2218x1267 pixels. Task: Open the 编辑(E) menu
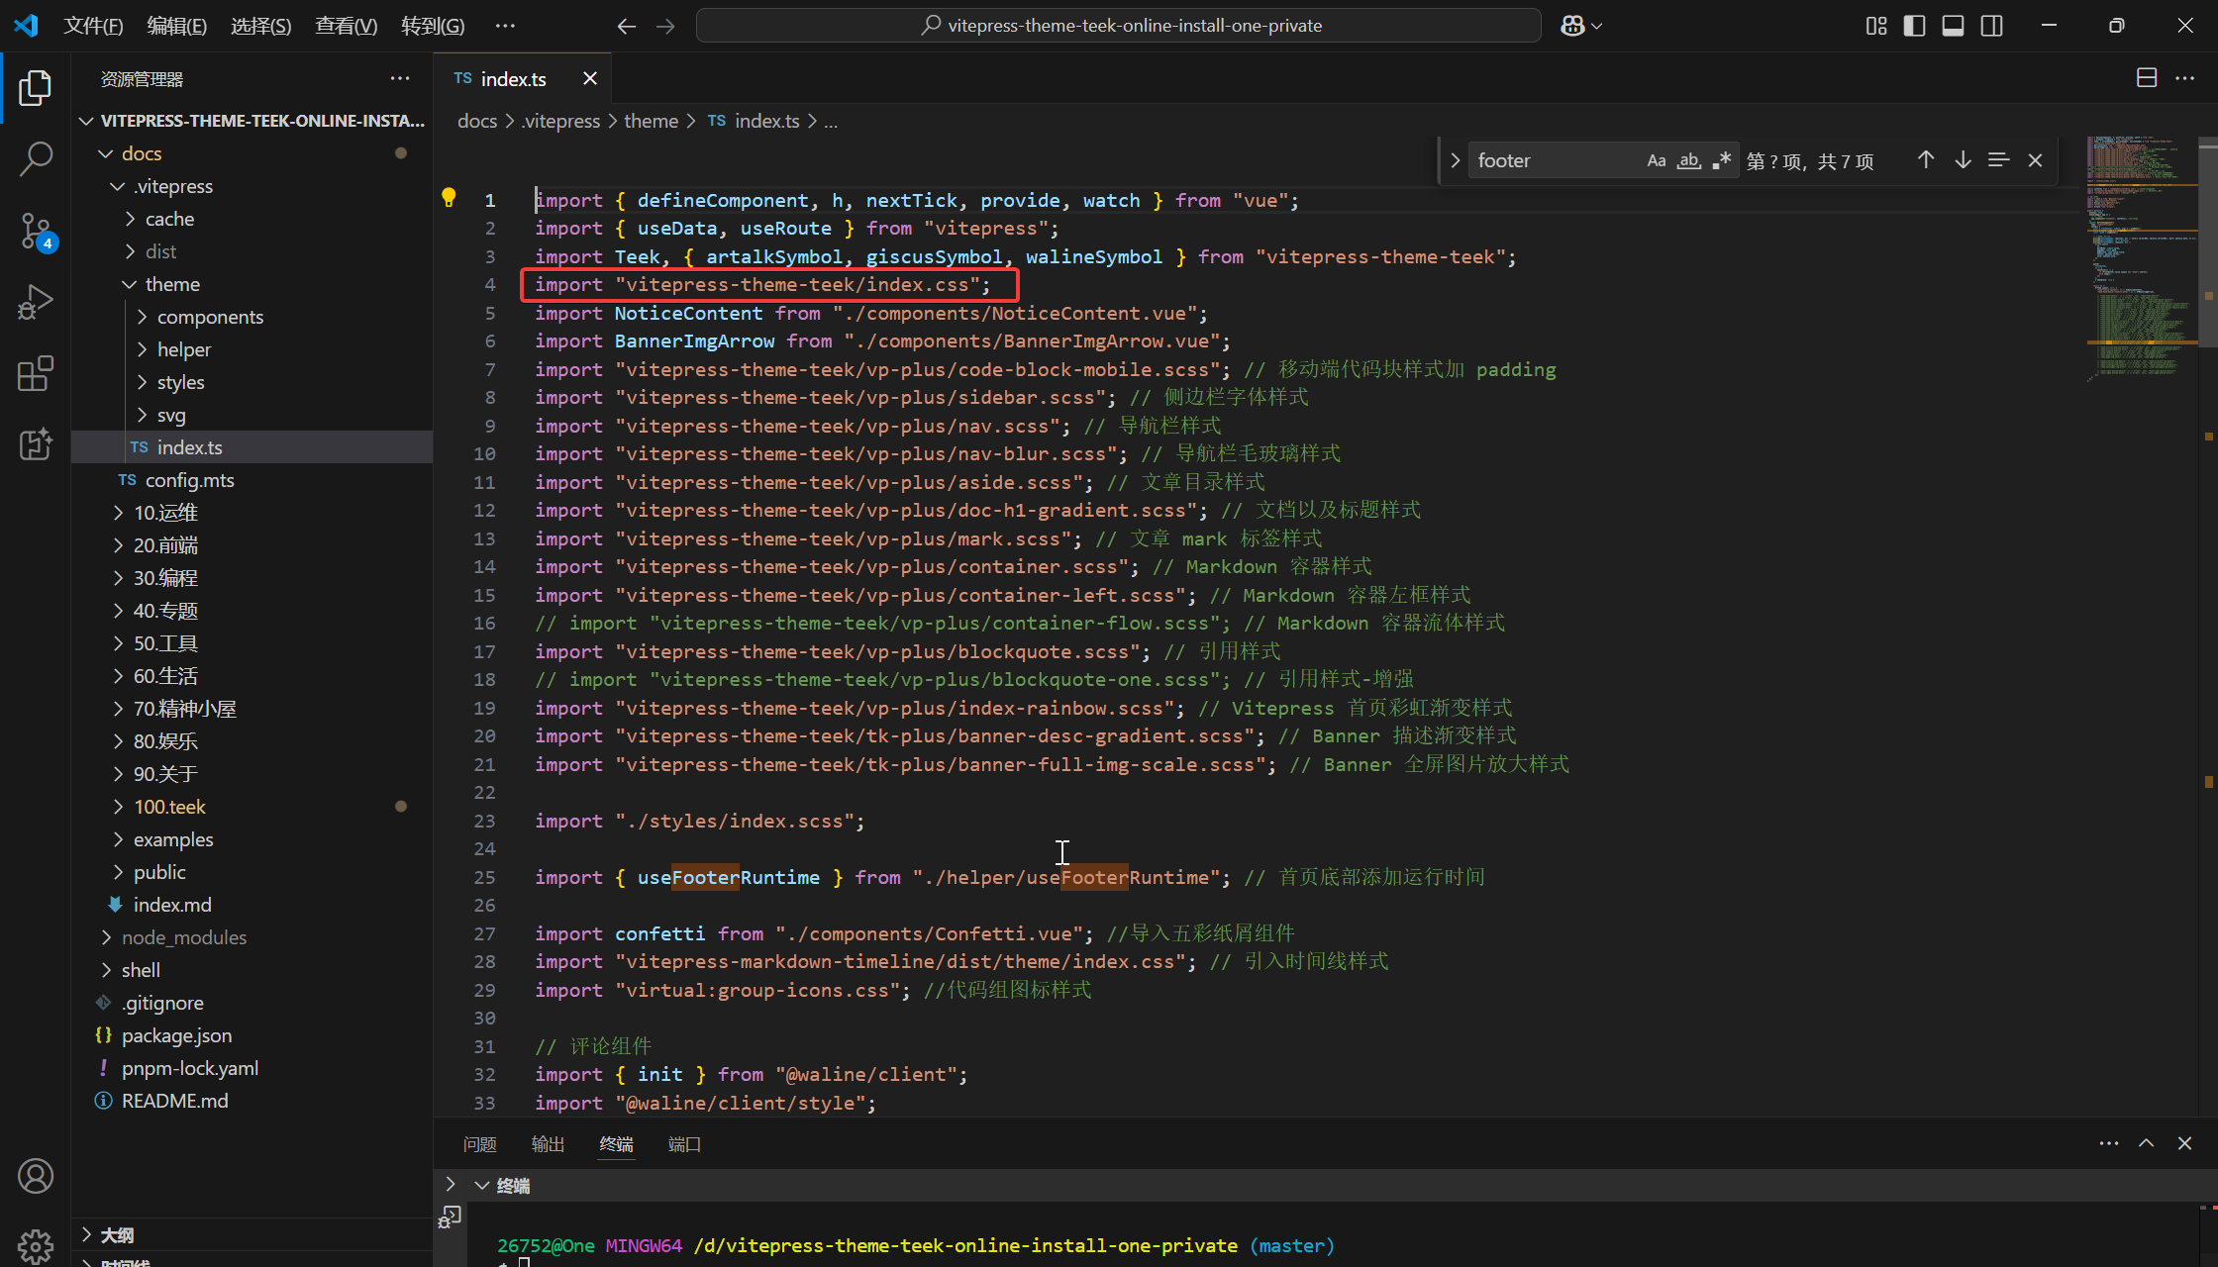[x=176, y=26]
